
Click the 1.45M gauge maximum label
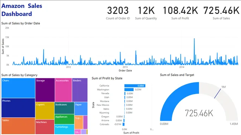point(234,124)
